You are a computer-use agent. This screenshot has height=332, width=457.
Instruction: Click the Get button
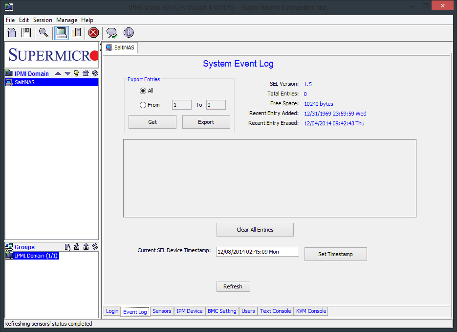click(x=152, y=122)
